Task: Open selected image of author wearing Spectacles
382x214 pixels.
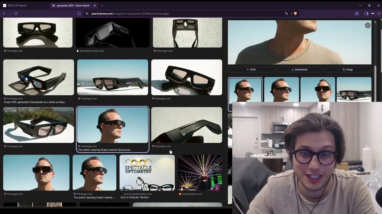Action: pos(113,125)
